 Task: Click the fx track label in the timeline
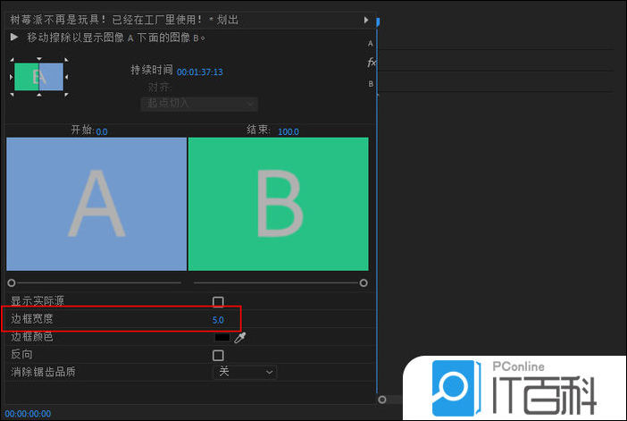tap(372, 62)
